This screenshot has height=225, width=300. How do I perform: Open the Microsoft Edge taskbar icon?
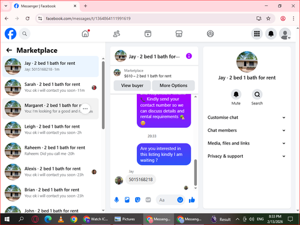pyautogui.click(x=48, y=219)
